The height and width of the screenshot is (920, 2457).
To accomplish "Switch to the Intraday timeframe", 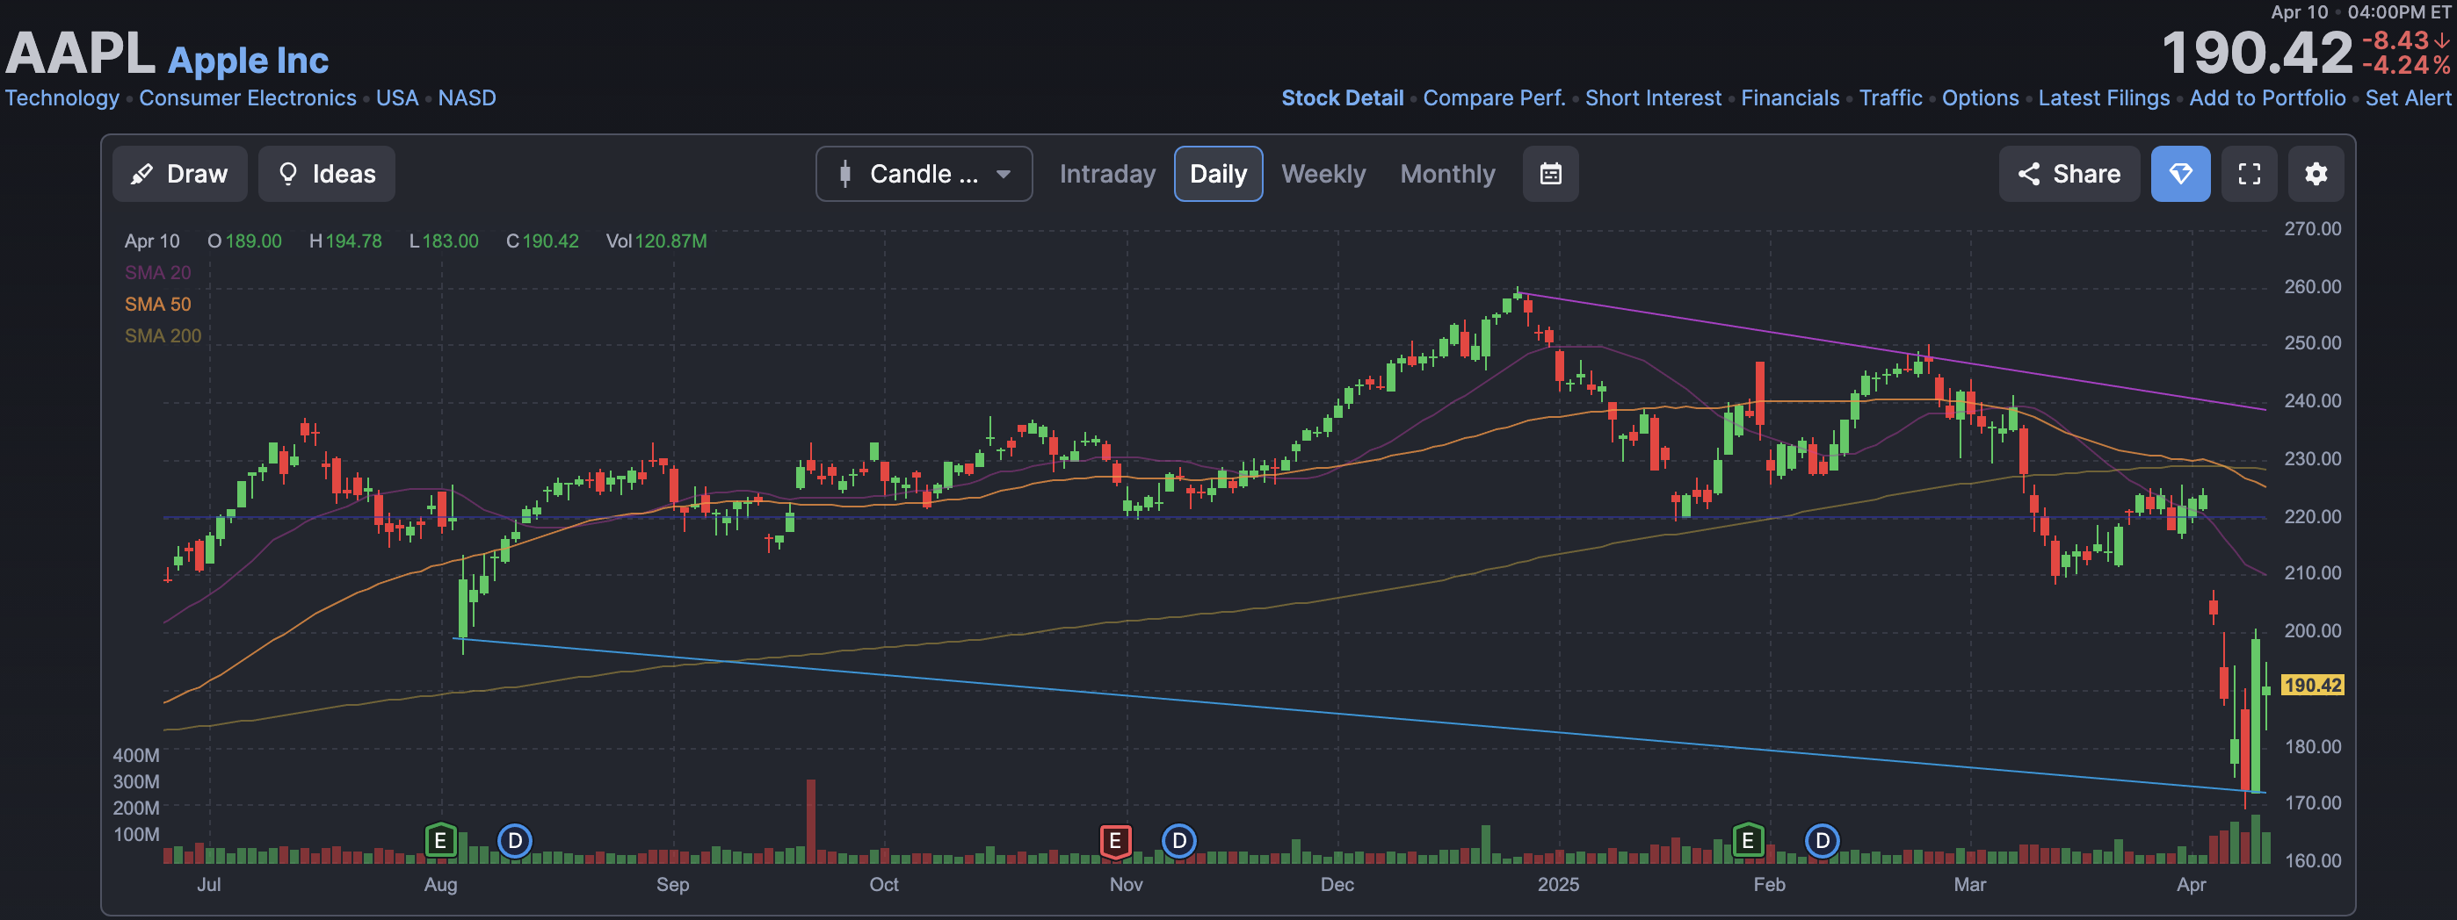I will pos(1106,173).
